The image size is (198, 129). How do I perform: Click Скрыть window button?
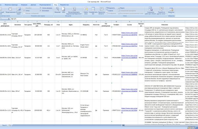[x=109, y=11]
